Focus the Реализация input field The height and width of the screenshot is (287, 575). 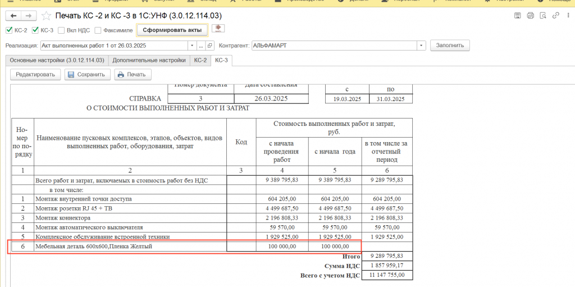114,45
